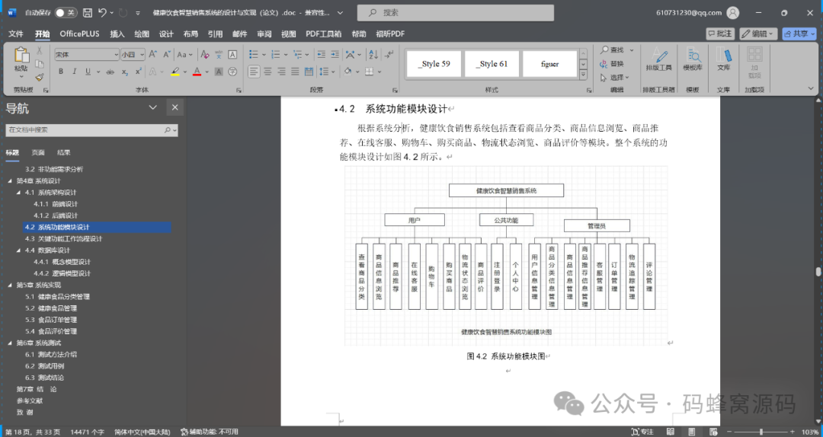Screen dimensions: 823x437
Task: Click the Cut scissors icon
Action: 40,51
